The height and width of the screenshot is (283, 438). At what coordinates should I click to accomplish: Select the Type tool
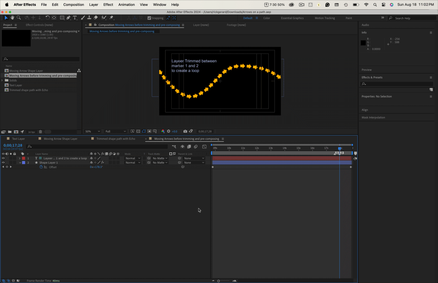pyautogui.click(x=75, y=18)
